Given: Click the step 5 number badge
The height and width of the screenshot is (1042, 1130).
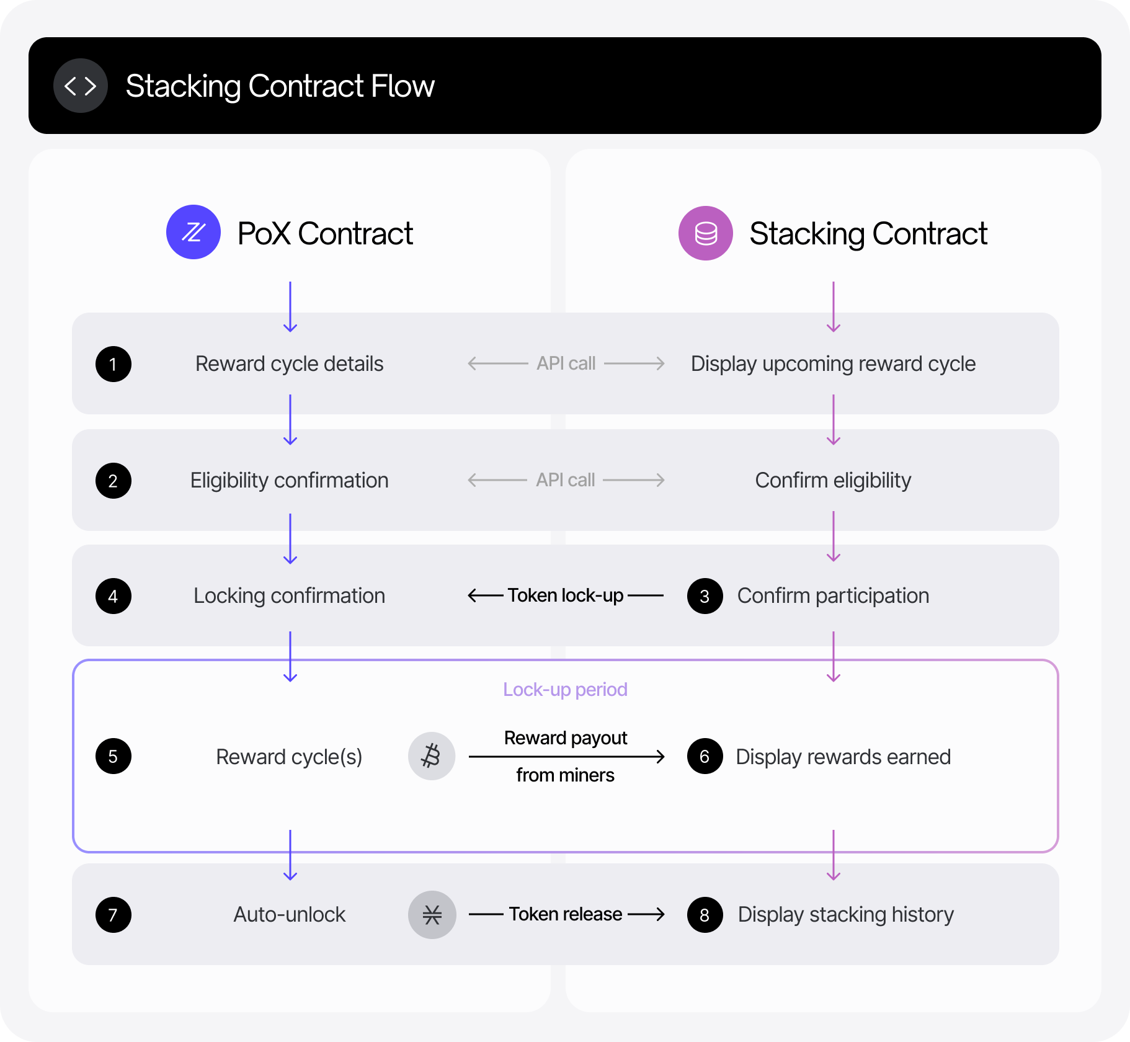Looking at the screenshot, I should coord(113,756).
